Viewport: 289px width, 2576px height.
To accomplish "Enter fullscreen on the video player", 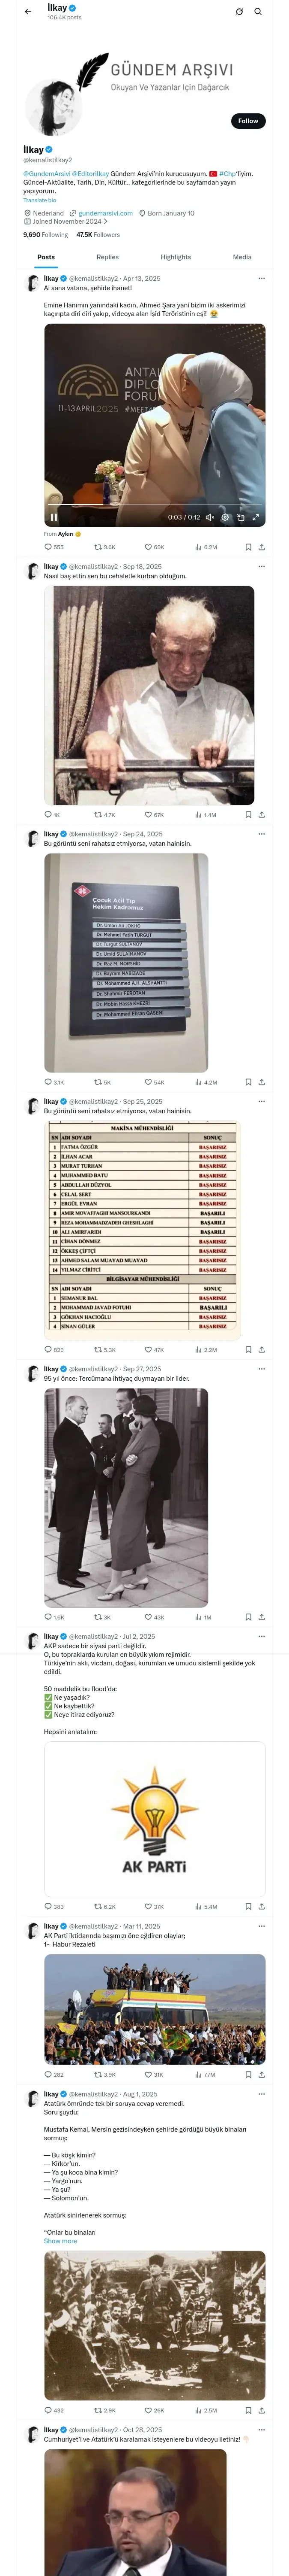I will (x=255, y=517).
